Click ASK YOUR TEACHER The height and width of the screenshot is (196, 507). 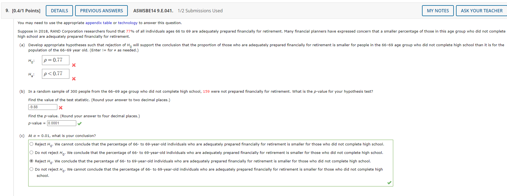481,10
